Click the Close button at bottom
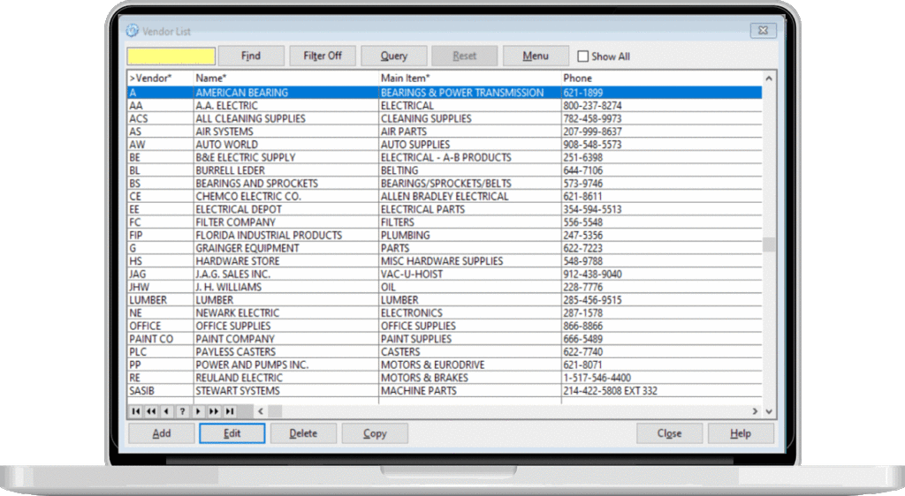The image size is (905, 496). pos(670,433)
